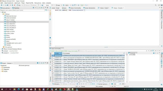
Task: Click the execute SQL statement arrow icon
Action: click(50, 10)
